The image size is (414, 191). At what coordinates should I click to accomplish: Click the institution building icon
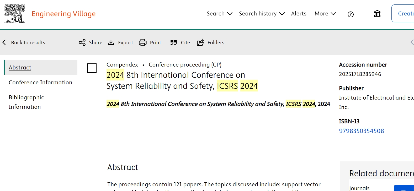tap(377, 14)
